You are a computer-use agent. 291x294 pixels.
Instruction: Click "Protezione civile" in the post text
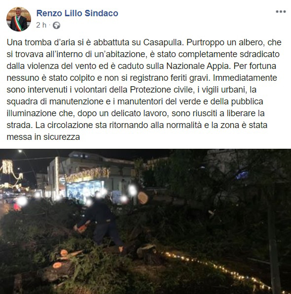click(x=162, y=90)
